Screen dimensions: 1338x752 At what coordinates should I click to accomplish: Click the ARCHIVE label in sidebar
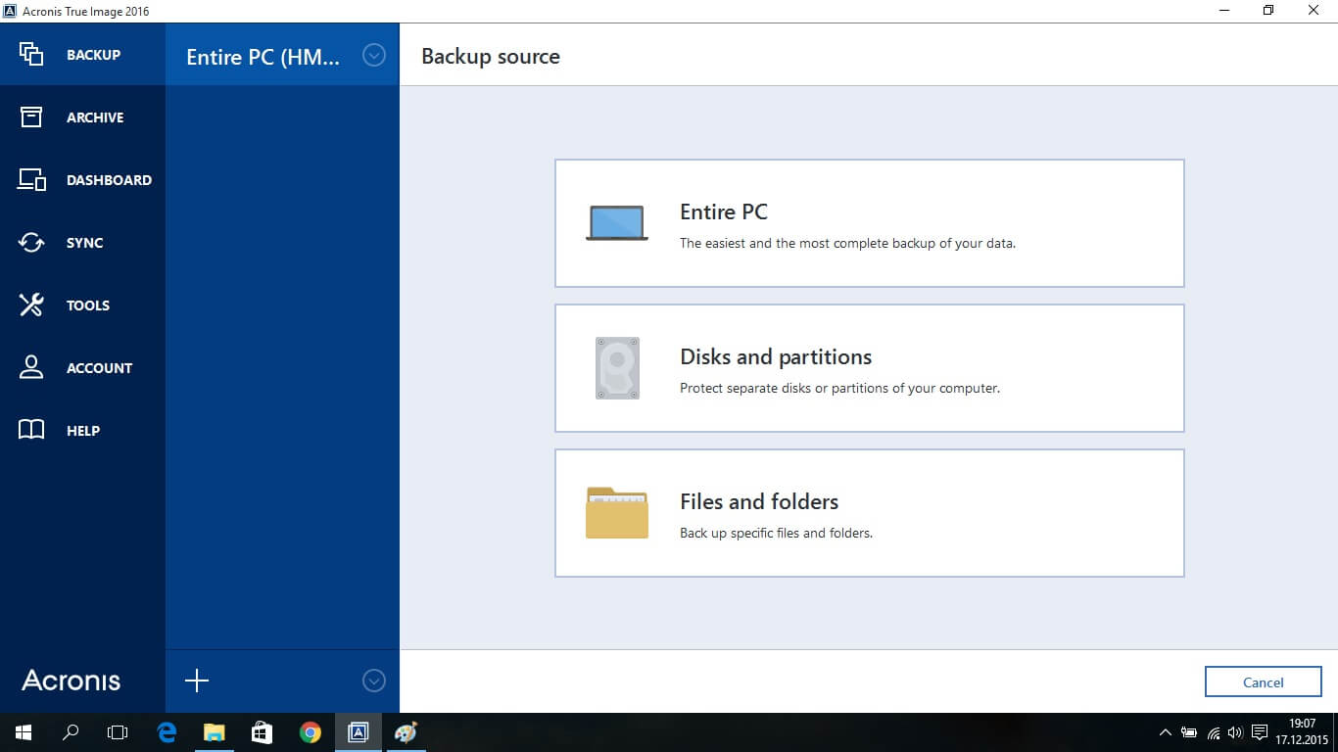95,117
